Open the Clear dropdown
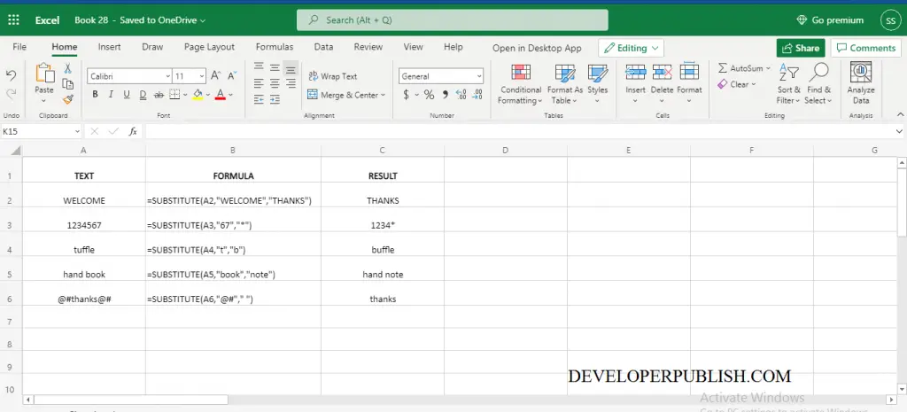This screenshot has width=907, height=412. point(737,84)
